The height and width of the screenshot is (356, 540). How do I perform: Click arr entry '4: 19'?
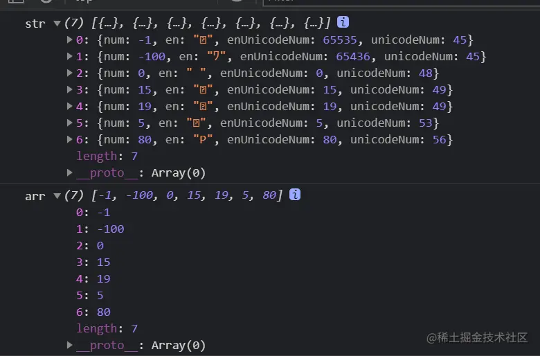click(x=93, y=279)
